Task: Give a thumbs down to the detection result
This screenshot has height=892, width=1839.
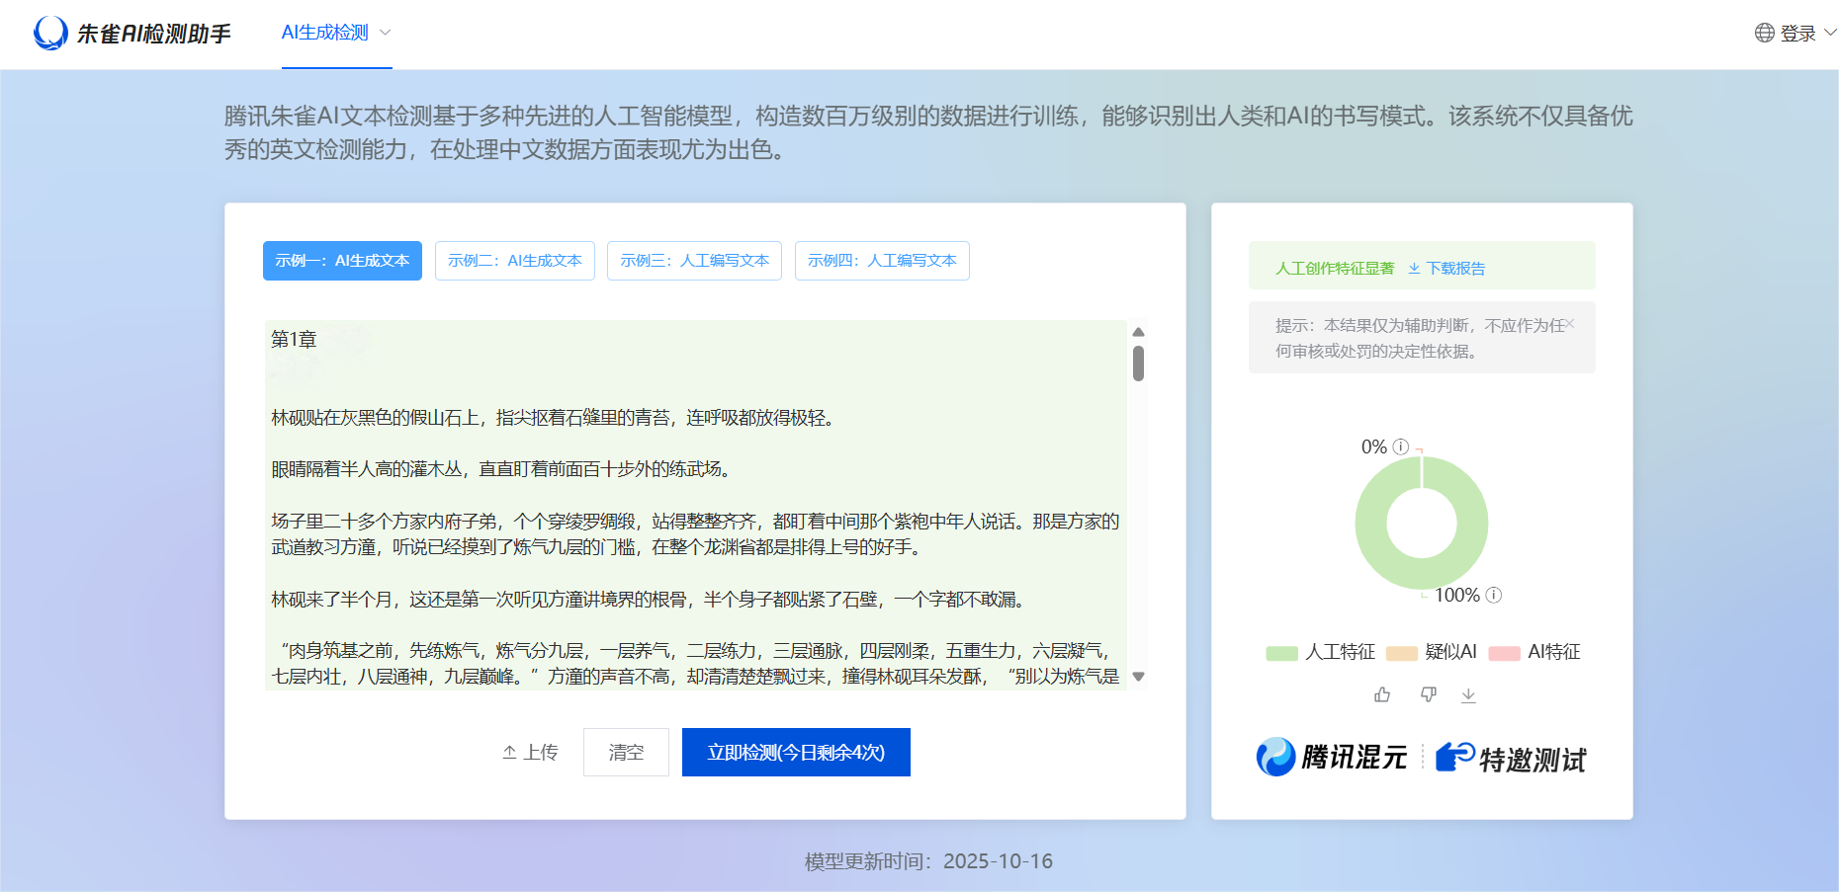Action: coord(1428,694)
